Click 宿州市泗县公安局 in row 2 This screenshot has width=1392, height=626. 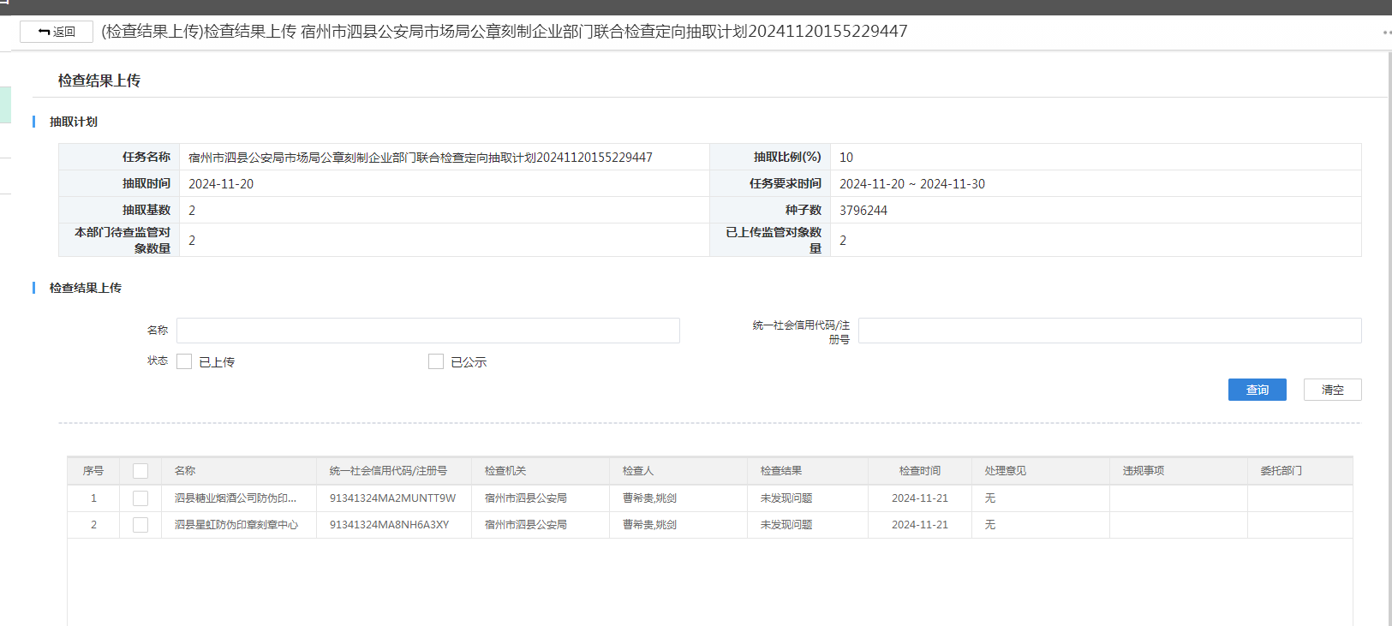tap(526, 525)
